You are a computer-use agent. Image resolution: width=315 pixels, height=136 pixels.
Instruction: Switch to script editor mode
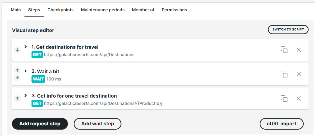288,30
